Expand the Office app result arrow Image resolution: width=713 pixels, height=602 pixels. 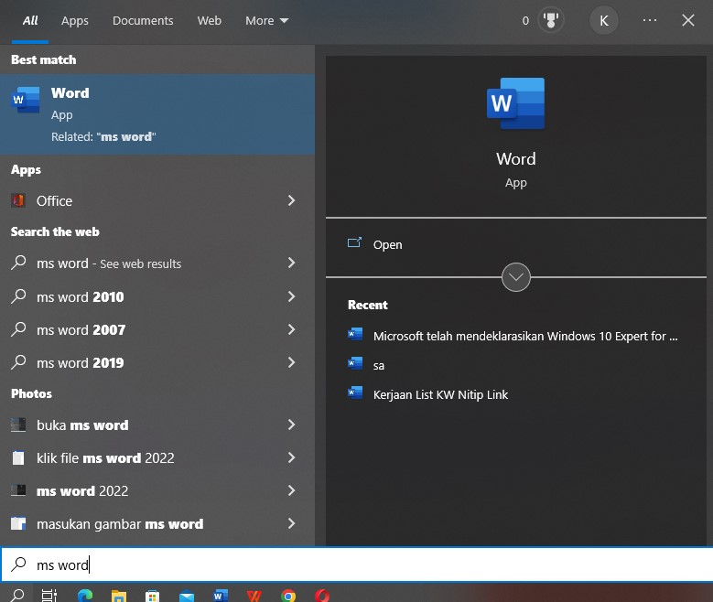click(291, 200)
